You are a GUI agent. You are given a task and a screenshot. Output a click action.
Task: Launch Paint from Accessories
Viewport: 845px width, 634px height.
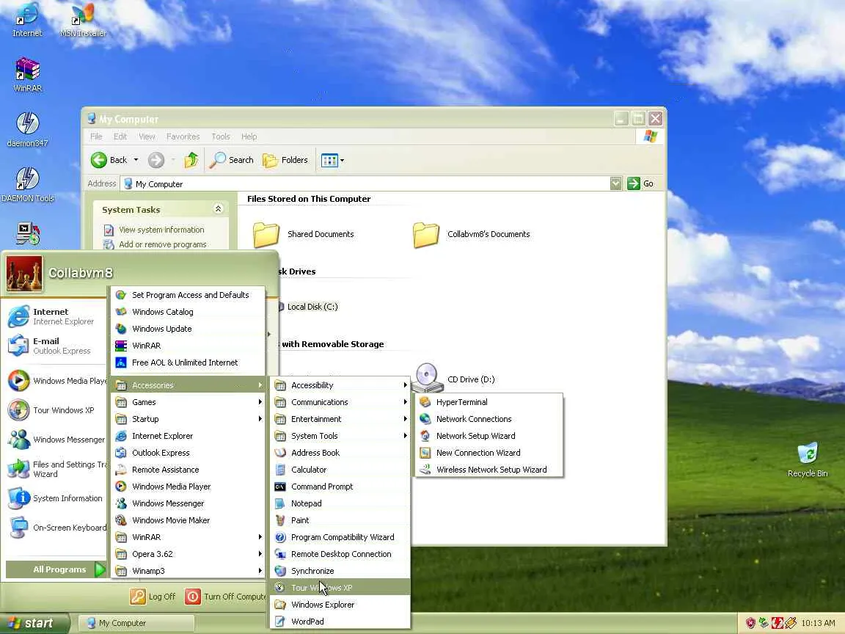(x=340, y=520)
